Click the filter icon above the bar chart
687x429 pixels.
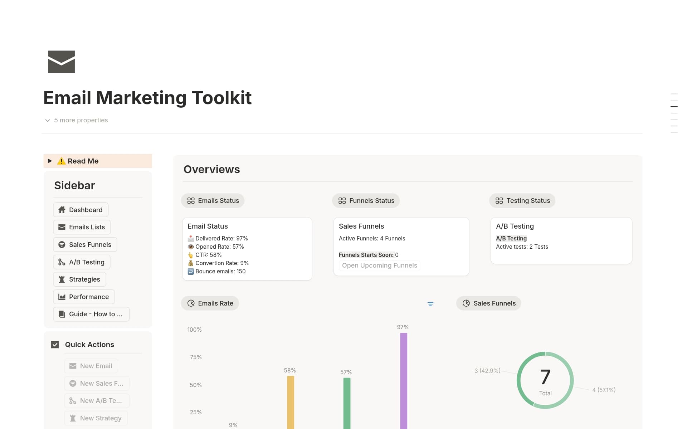click(x=430, y=304)
